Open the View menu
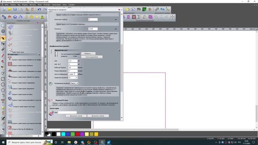The width and height of the screenshot is (258, 145). coord(19,5)
